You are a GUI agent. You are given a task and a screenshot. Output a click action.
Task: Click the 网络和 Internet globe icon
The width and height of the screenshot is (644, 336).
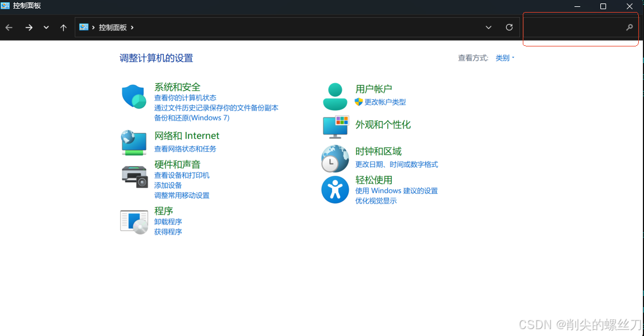tap(134, 143)
